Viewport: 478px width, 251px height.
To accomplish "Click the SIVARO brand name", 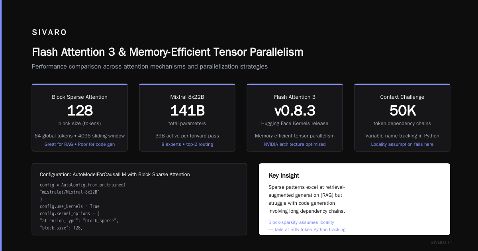I will point(49,33).
